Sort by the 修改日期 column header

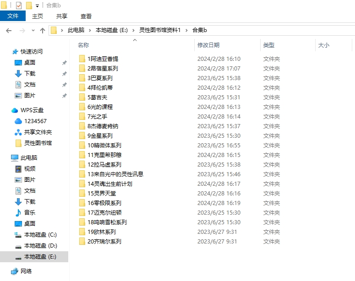click(208, 45)
